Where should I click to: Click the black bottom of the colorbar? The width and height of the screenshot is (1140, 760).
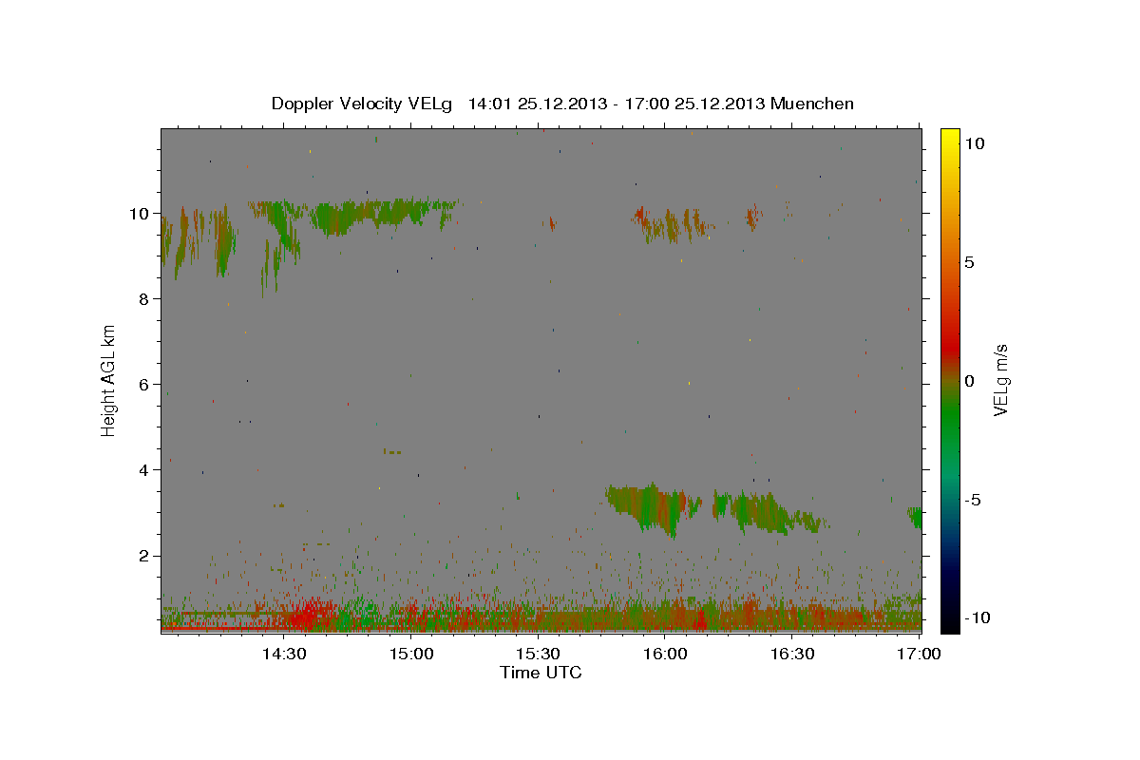(x=949, y=622)
